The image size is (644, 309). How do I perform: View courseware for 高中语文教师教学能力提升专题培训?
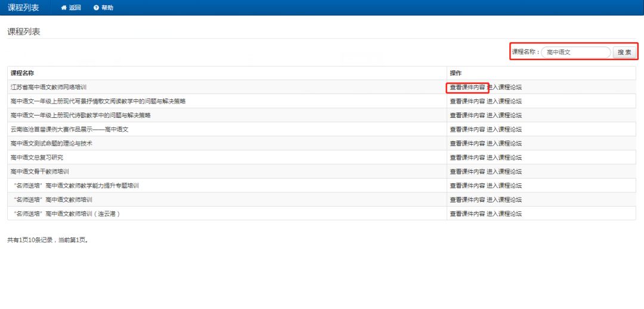pos(467,186)
